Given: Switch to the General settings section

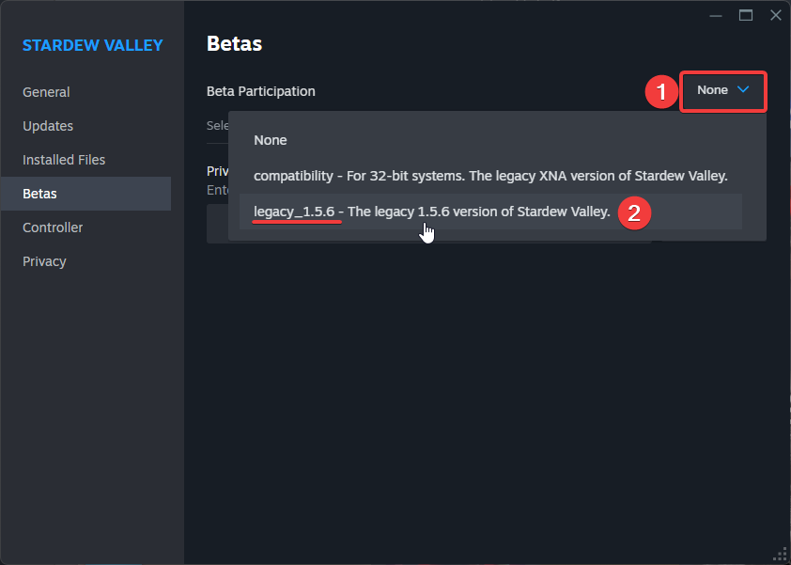Looking at the screenshot, I should [x=46, y=92].
